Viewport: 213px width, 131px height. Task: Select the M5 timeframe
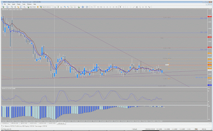[95, 7]
